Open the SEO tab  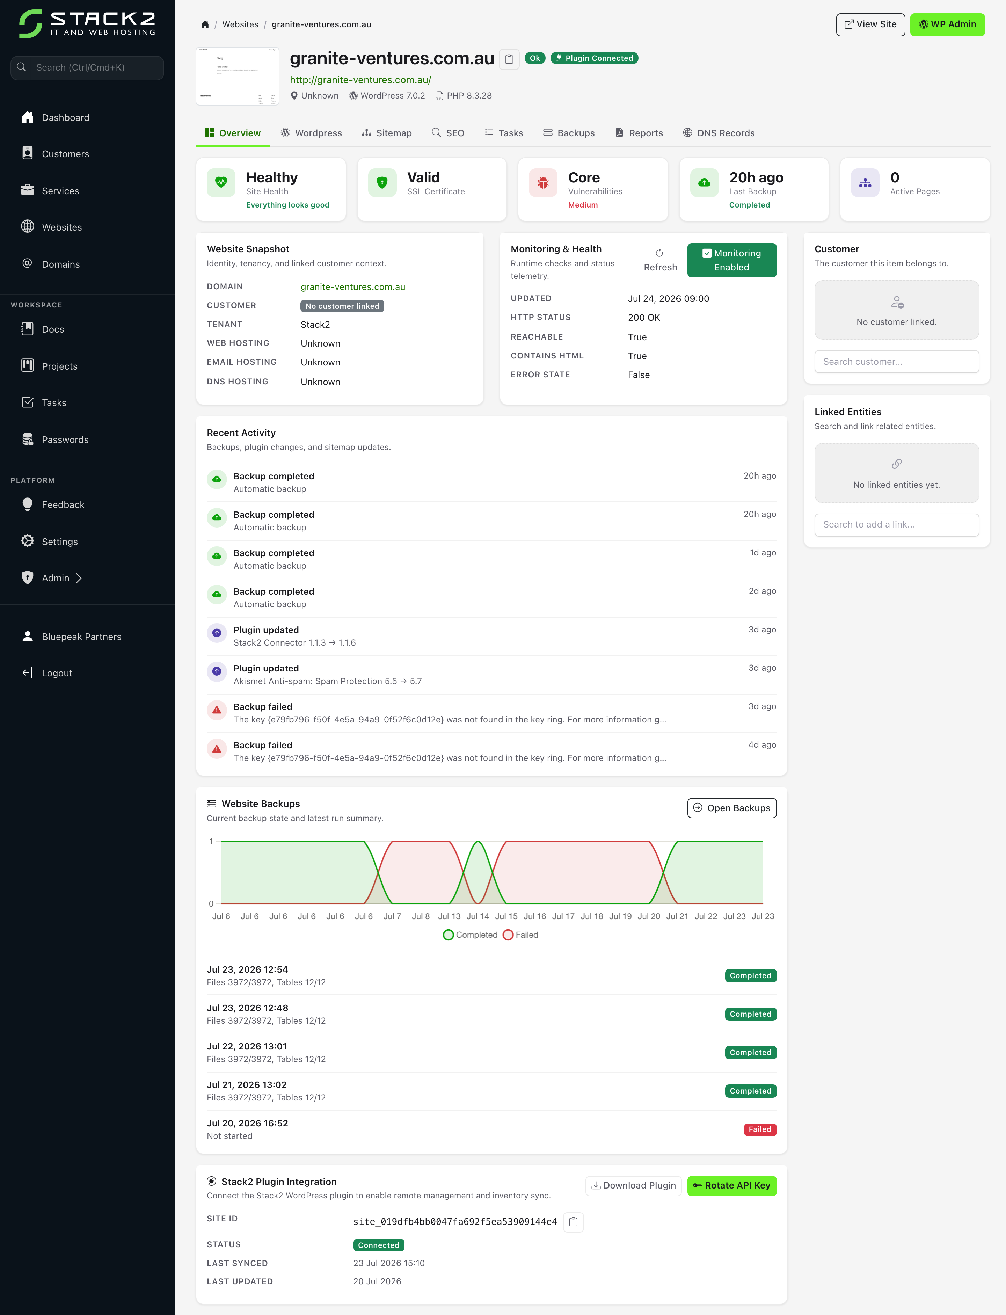[448, 133]
